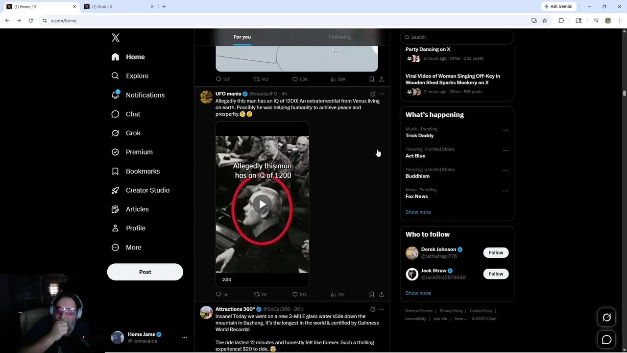Open Trick Daddy trending topic
This screenshot has width=627, height=353.
pos(419,135)
